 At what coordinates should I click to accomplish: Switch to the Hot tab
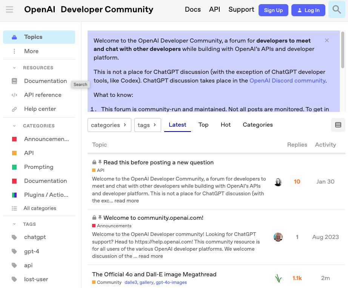[x=225, y=125]
